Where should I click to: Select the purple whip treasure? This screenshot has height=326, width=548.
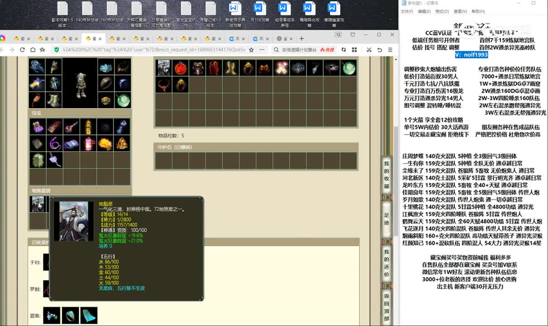[54, 143]
